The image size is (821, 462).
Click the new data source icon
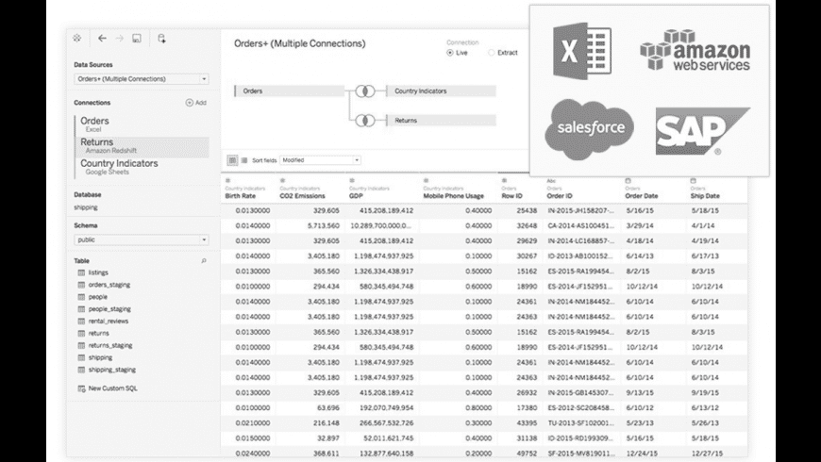161,39
